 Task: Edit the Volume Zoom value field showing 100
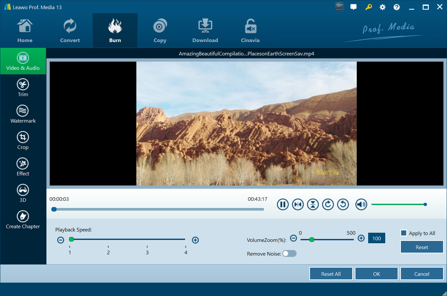click(x=376, y=238)
